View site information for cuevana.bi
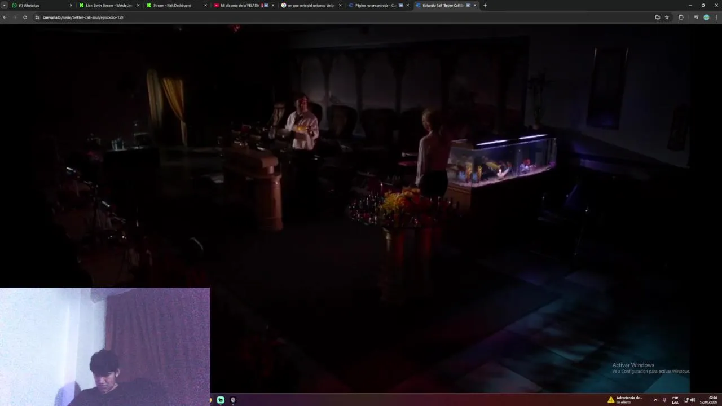722x406 pixels. (x=37, y=17)
